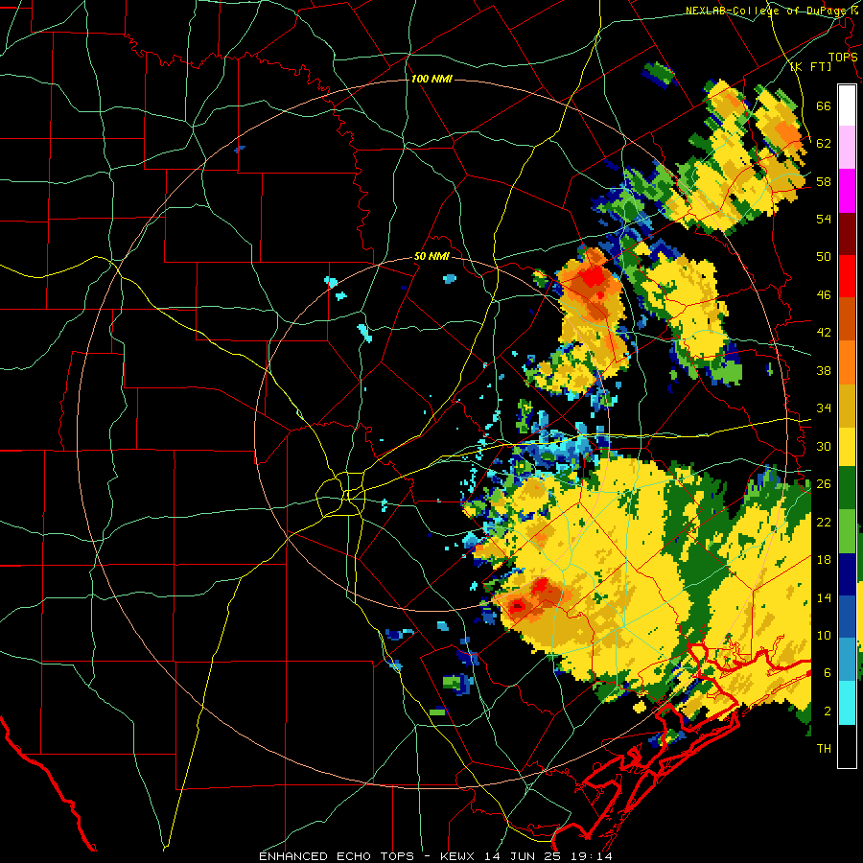Click the dark red (maroon) legend swatch
The image size is (863, 863).
pos(847,233)
